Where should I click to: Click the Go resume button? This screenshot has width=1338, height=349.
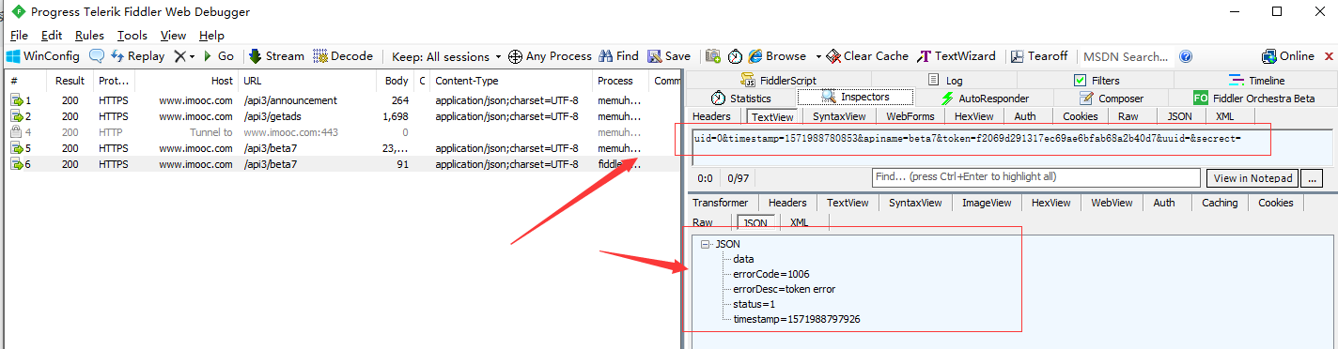click(x=219, y=56)
